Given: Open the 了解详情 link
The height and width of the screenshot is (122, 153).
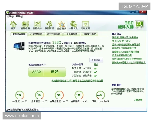Looking at the screenshot, I should (138, 100).
